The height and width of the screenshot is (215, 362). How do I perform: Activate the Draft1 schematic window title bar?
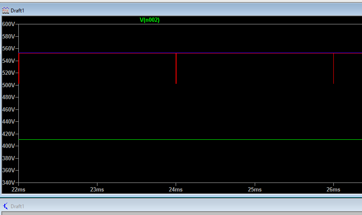tap(181, 206)
